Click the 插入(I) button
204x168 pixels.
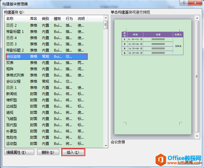[73, 152]
